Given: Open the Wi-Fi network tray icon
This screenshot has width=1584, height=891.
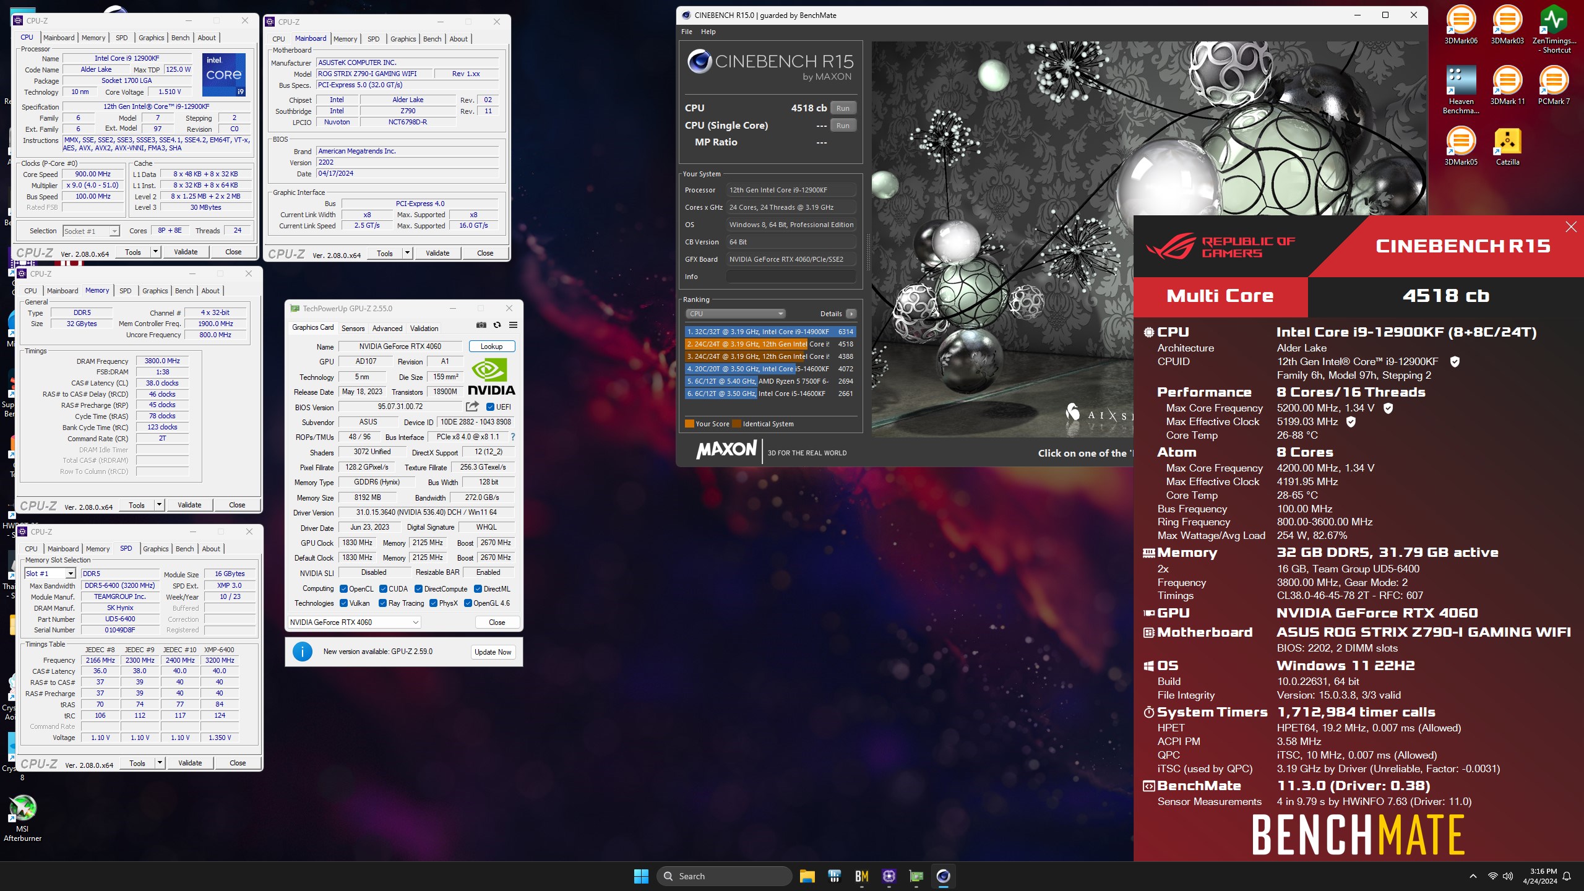Looking at the screenshot, I should (1492, 876).
